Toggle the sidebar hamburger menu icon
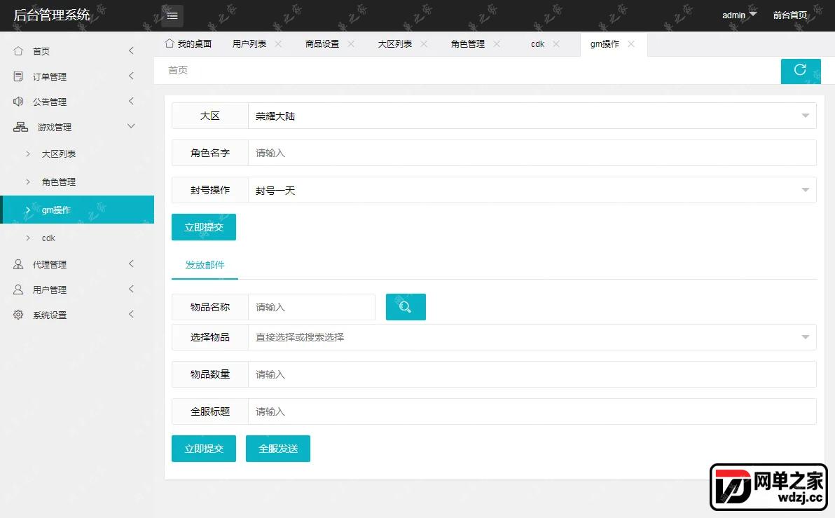Viewport: 835px width, 518px height. 172,15
